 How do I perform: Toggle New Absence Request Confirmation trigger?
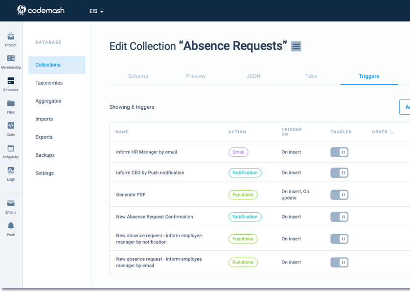point(340,217)
